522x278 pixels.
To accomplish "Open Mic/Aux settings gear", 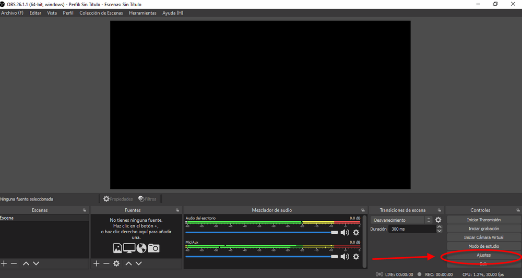I will click(356, 257).
